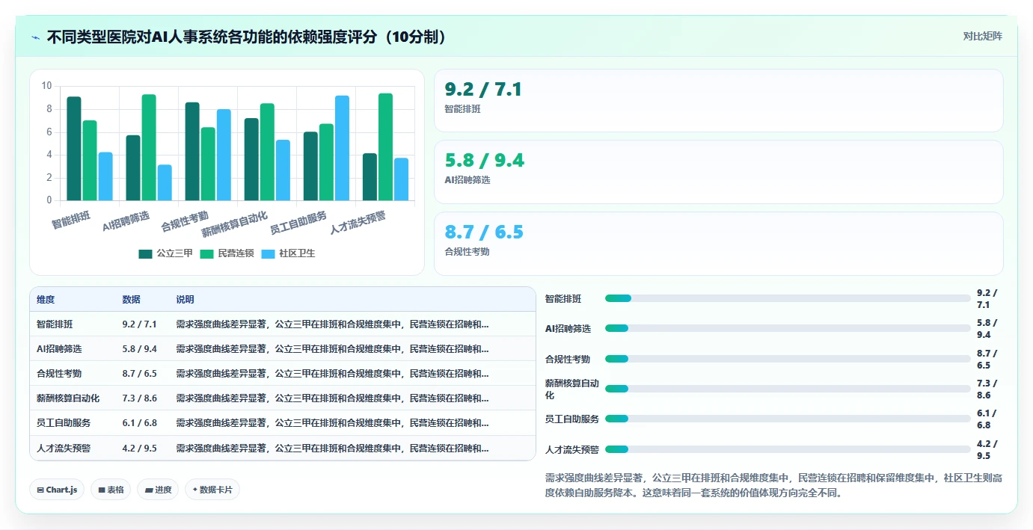Click the 公立三甲 bar for 智能排班
This screenshot has width=1033, height=530.
click(74, 149)
